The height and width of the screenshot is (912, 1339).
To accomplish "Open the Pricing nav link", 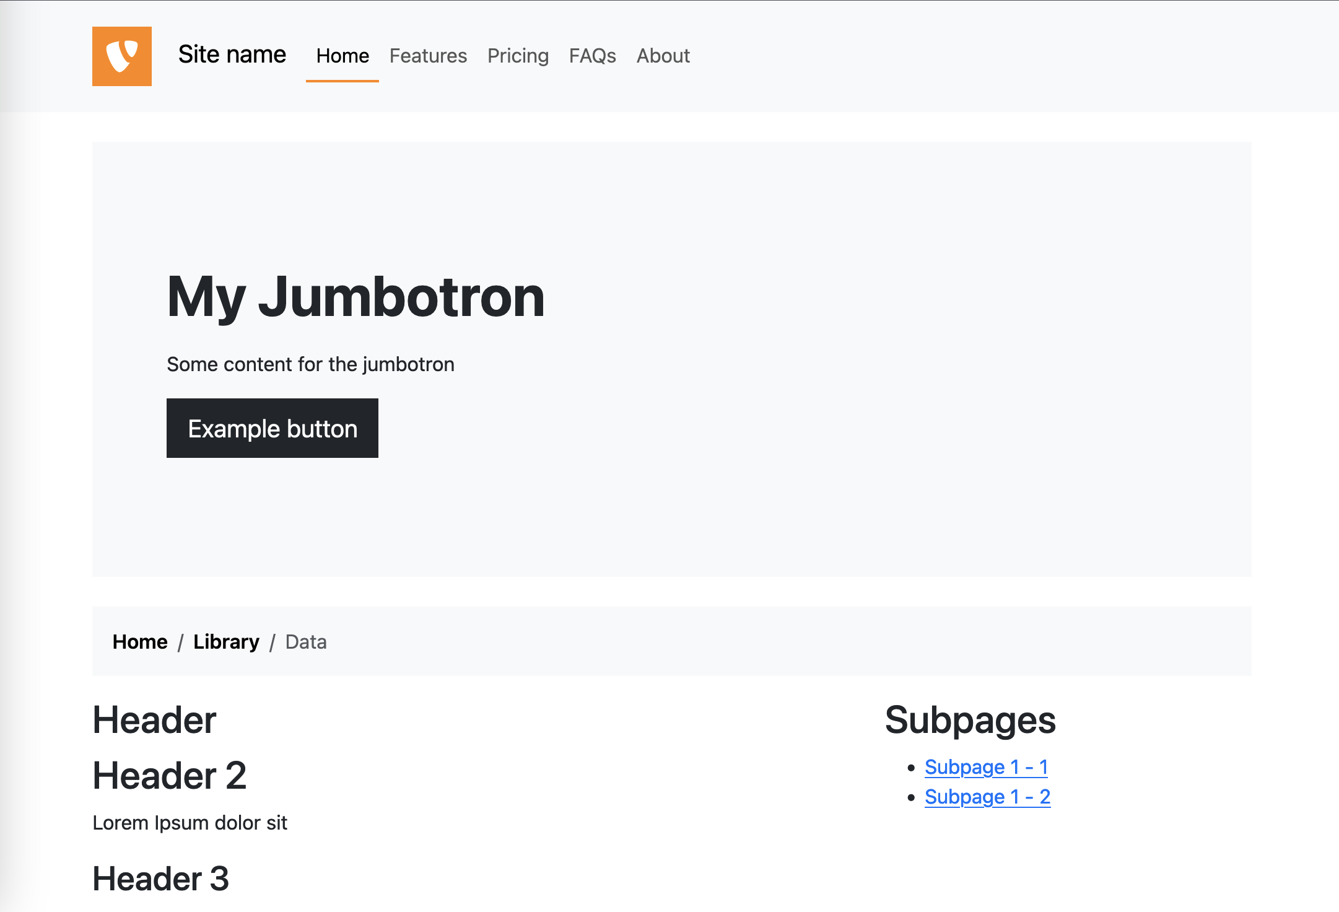I will [518, 56].
